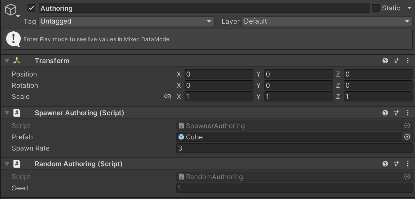Click Rotation Z value field
Image resolution: width=415 pixels, height=199 pixels.
tap(378, 85)
